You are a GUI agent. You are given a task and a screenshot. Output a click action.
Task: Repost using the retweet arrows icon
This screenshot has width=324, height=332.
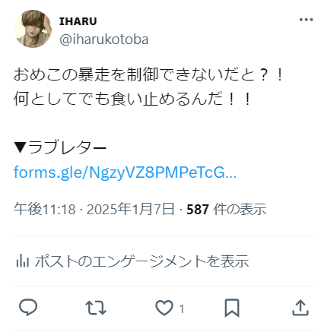(x=96, y=308)
